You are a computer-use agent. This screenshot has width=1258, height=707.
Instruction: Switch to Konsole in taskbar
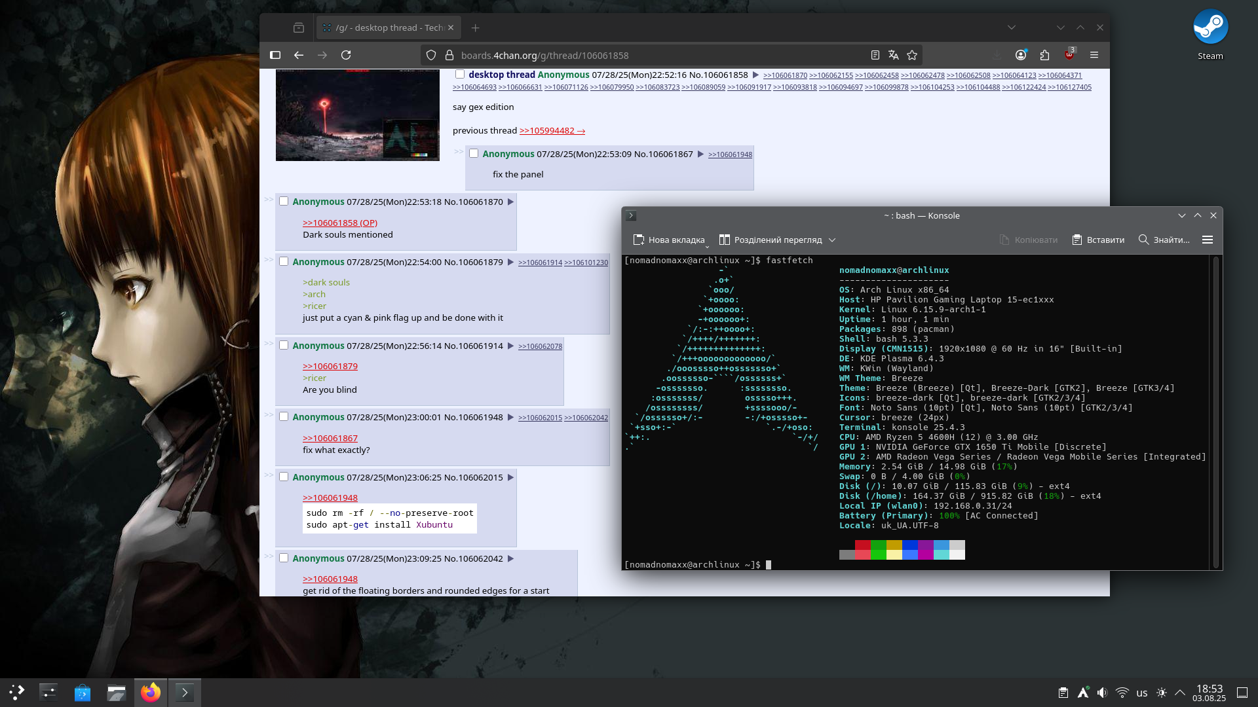[185, 692]
